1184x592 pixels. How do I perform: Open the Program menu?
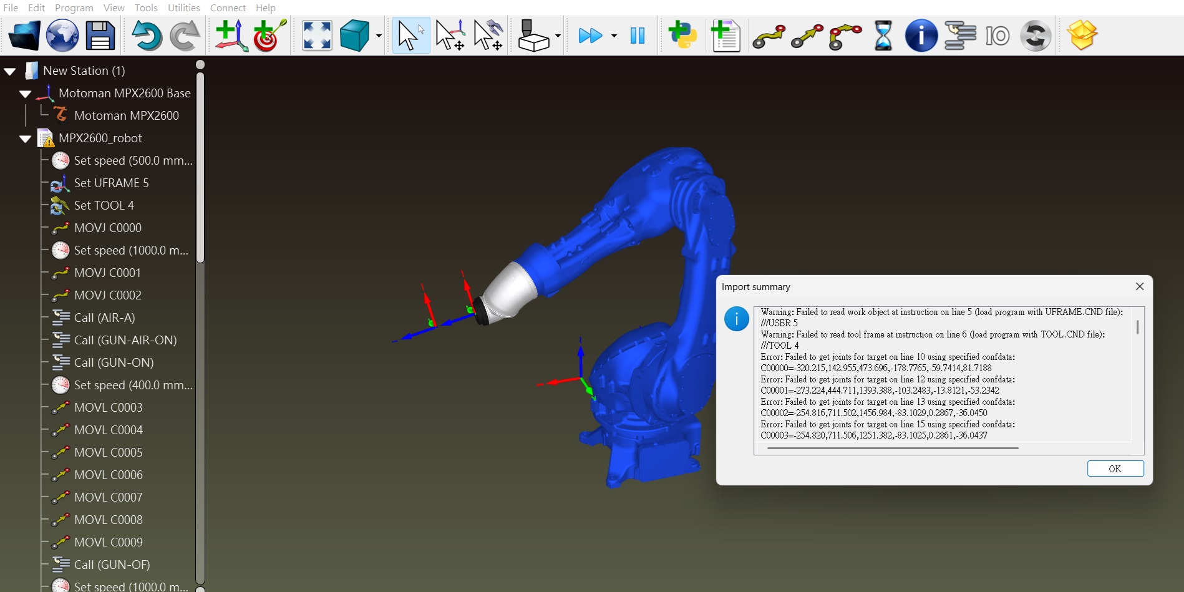tap(74, 7)
